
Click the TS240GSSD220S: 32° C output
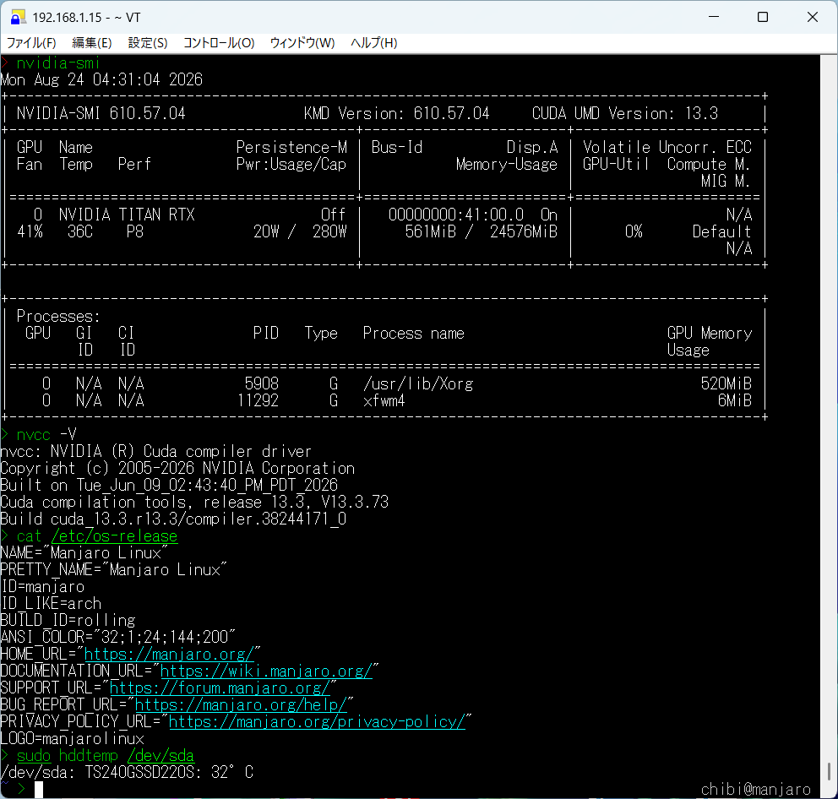(169, 772)
